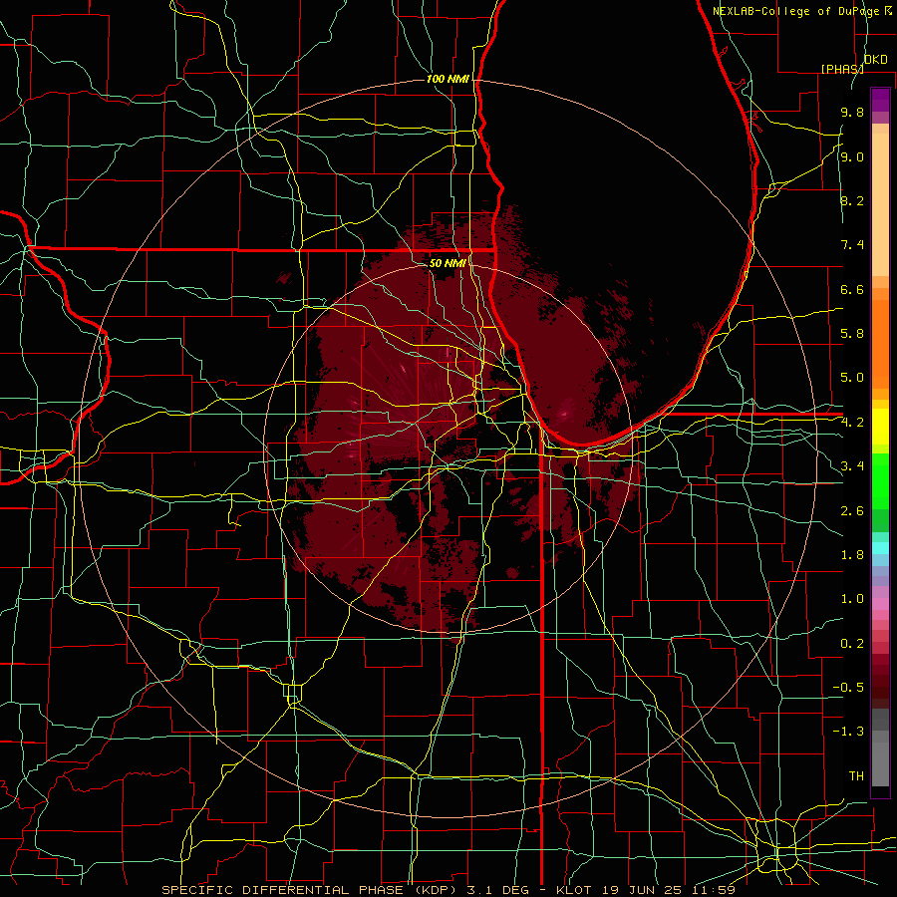Viewport: 897px width, 897px height.
Task: Click the 5.0 legend value
Action: (852, 378)
